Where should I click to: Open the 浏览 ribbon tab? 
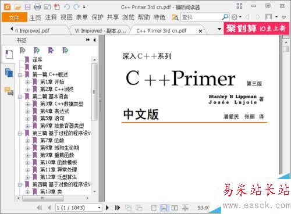click(x=128, y=17)
